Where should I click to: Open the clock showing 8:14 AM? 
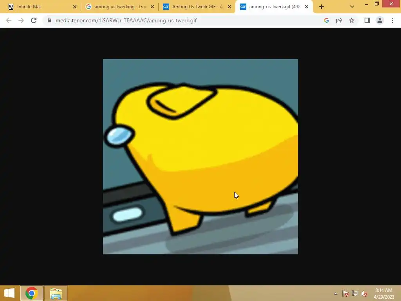tap(384, 293)
